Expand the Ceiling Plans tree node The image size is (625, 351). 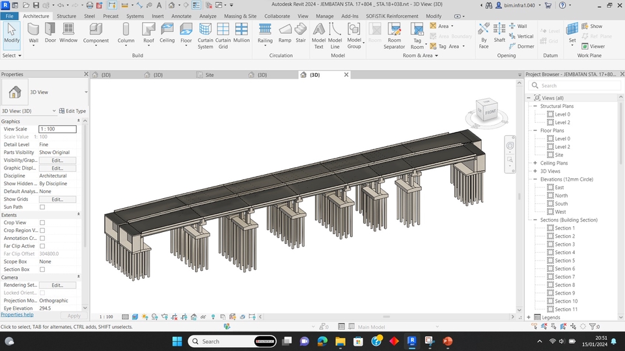[x=535, y=163]
